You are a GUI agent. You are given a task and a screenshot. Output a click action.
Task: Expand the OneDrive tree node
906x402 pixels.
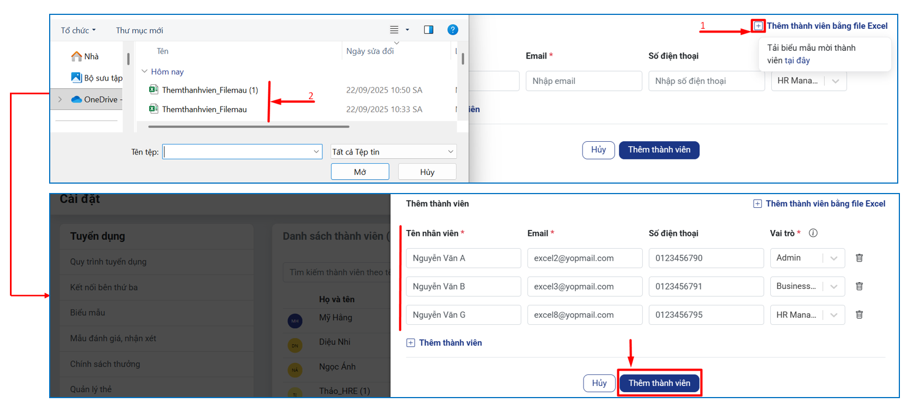60,100
